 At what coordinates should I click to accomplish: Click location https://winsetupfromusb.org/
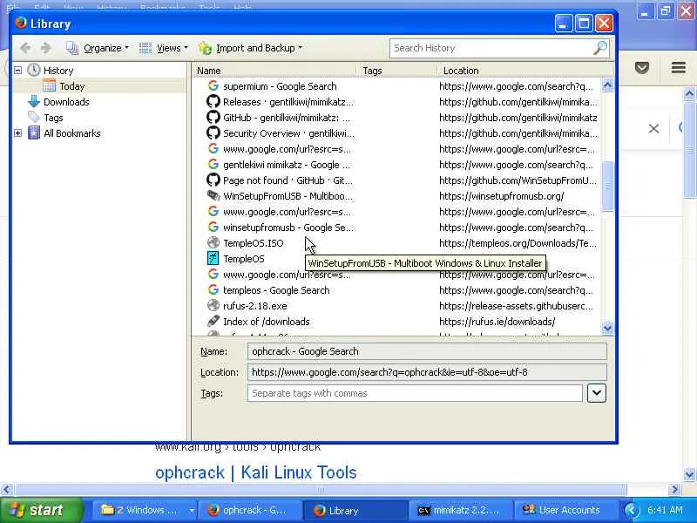(502, 196)
